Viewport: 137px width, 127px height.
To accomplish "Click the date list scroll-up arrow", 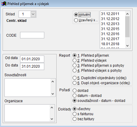I will 127,14.
